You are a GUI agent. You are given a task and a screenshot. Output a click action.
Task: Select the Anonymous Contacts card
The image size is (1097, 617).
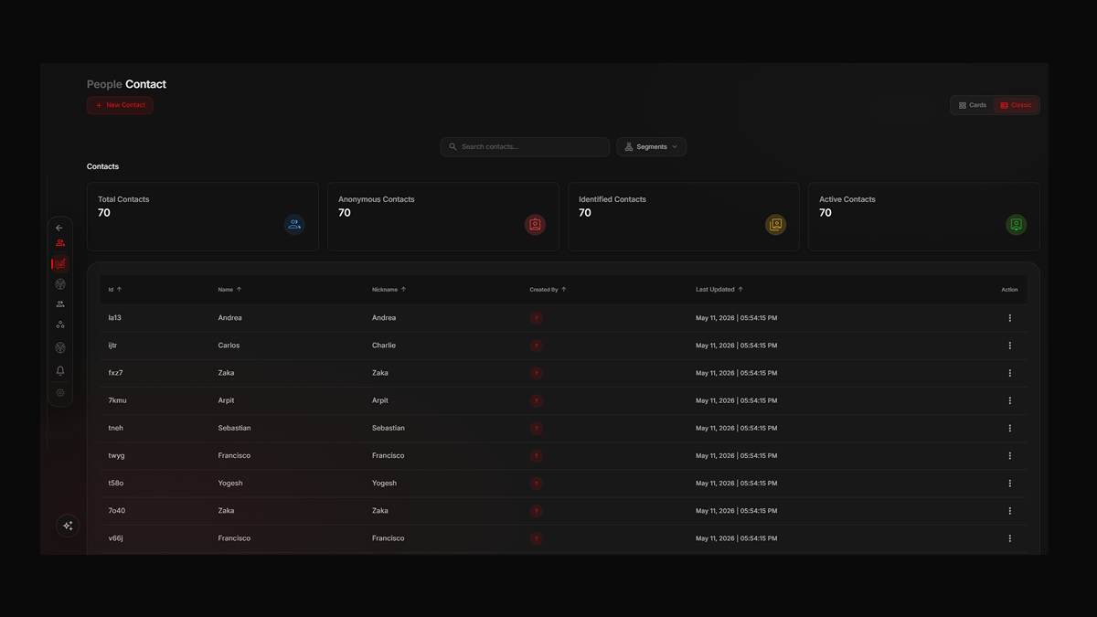point(443,217)
